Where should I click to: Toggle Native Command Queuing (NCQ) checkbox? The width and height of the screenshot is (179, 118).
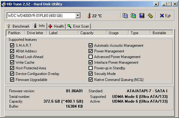coord(90,79)
